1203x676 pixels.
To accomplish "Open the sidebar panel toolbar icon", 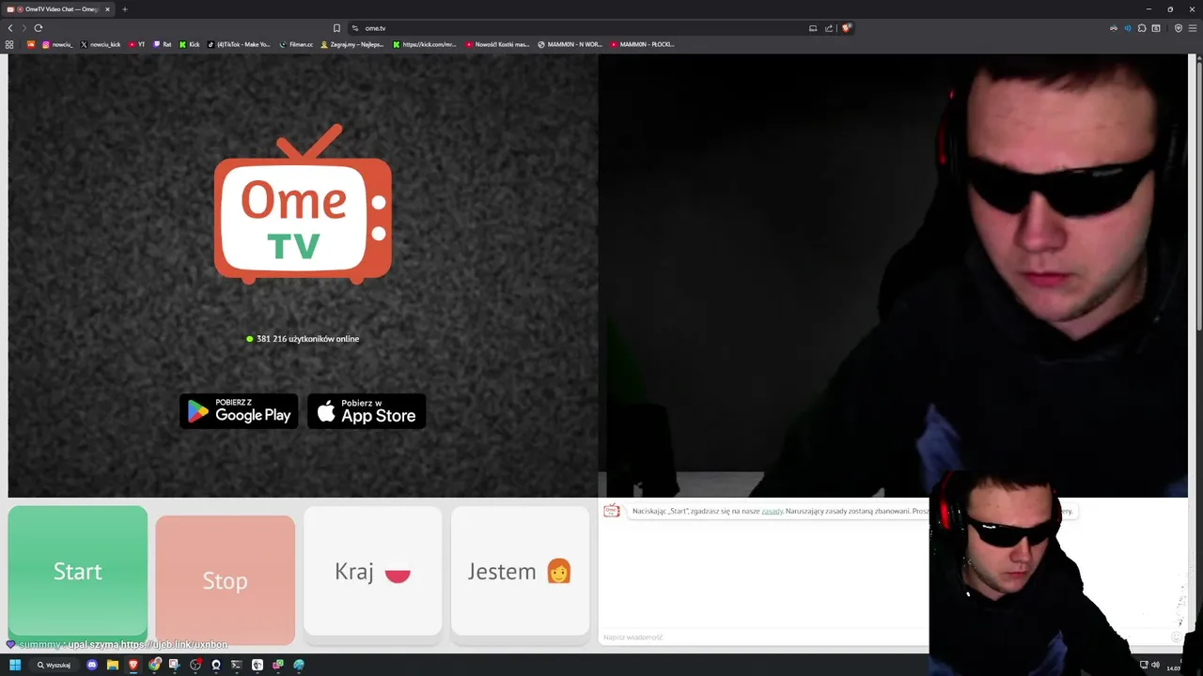I will point(1156,28).
